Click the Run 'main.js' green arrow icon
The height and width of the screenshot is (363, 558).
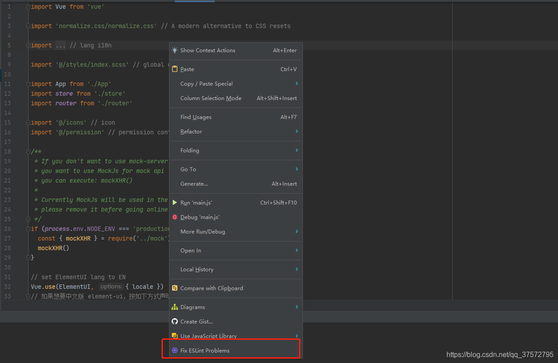point(175,202)
